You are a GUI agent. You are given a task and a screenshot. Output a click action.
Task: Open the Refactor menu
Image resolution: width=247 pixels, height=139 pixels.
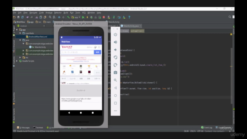point(58,13)
